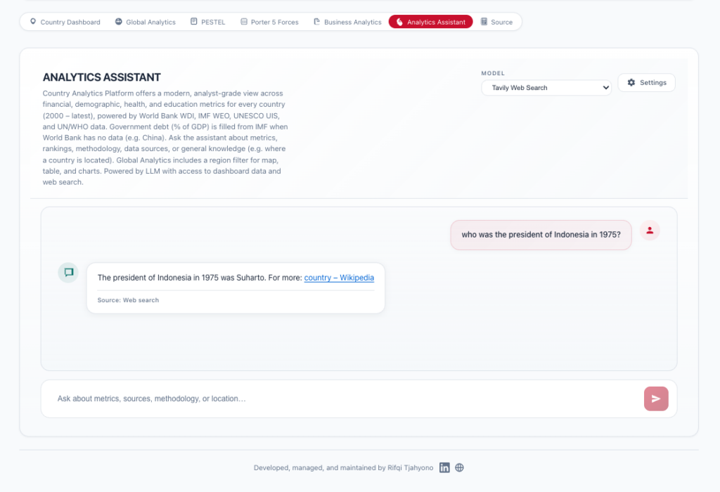Viewport: 720px width, 492px height.
Task: Go to the Business Analytics tab
Action: tap(352, 22)
